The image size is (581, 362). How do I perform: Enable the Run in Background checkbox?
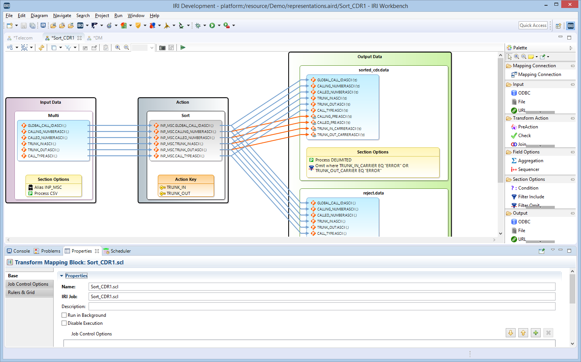coord(64,315)
